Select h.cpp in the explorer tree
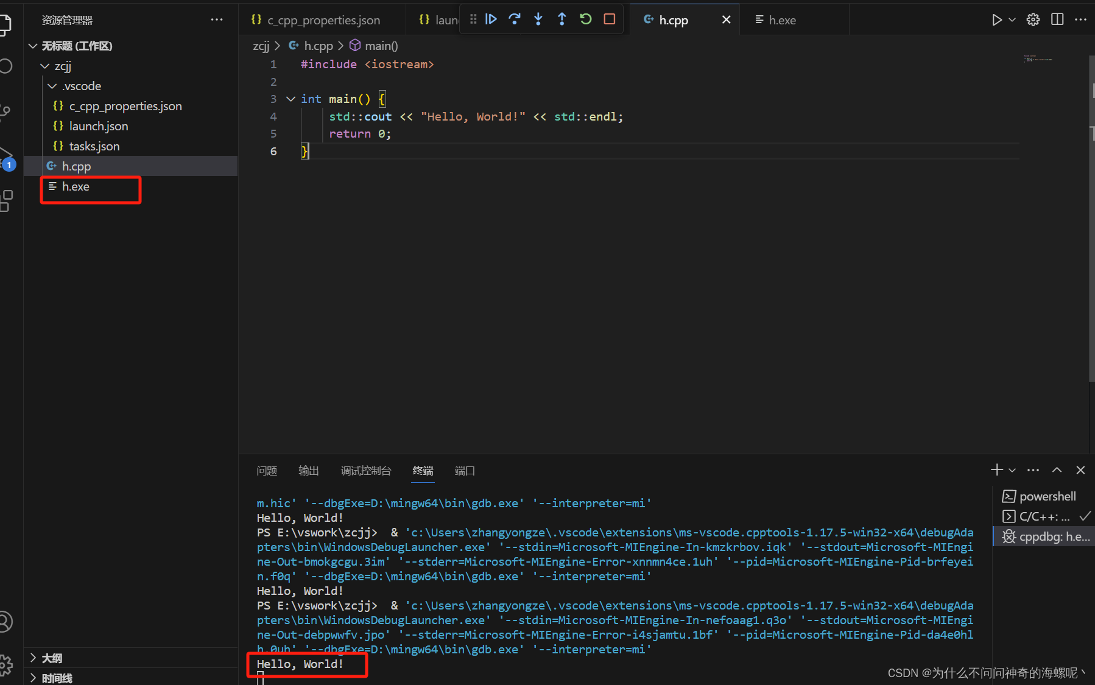 (x=130, y=166)
